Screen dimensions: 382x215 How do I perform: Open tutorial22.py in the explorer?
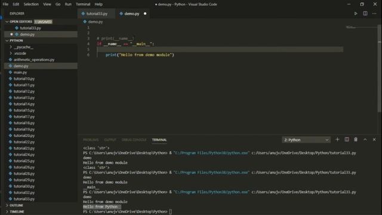[24, 142]
